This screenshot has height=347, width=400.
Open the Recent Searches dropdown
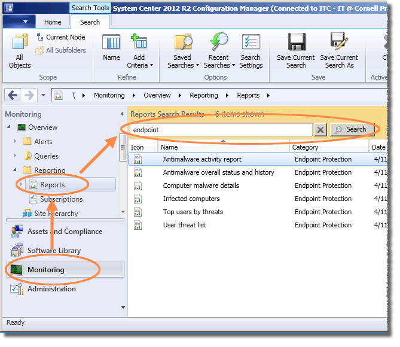pos(219,51)
